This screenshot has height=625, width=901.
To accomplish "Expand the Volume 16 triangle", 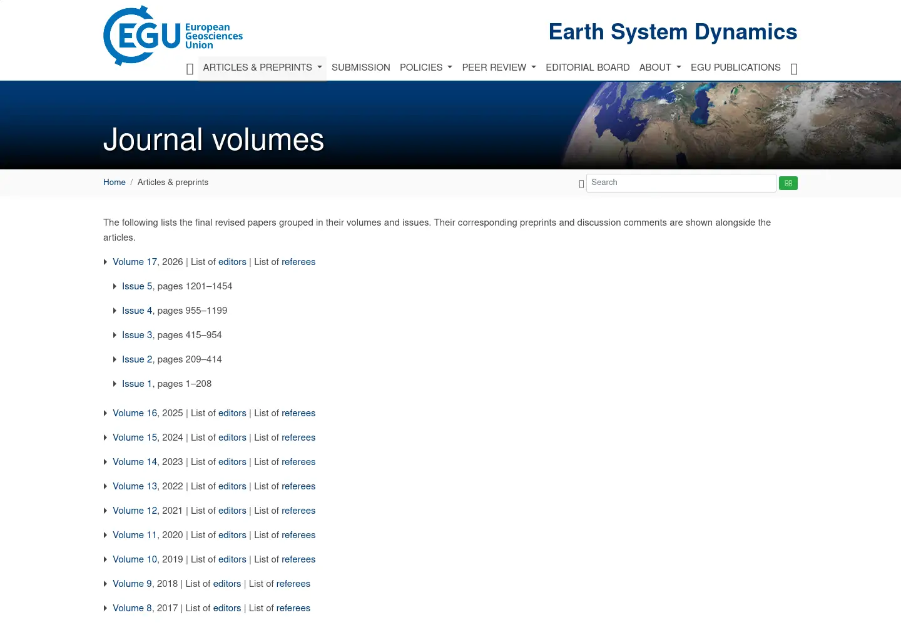I will [105, 413].
